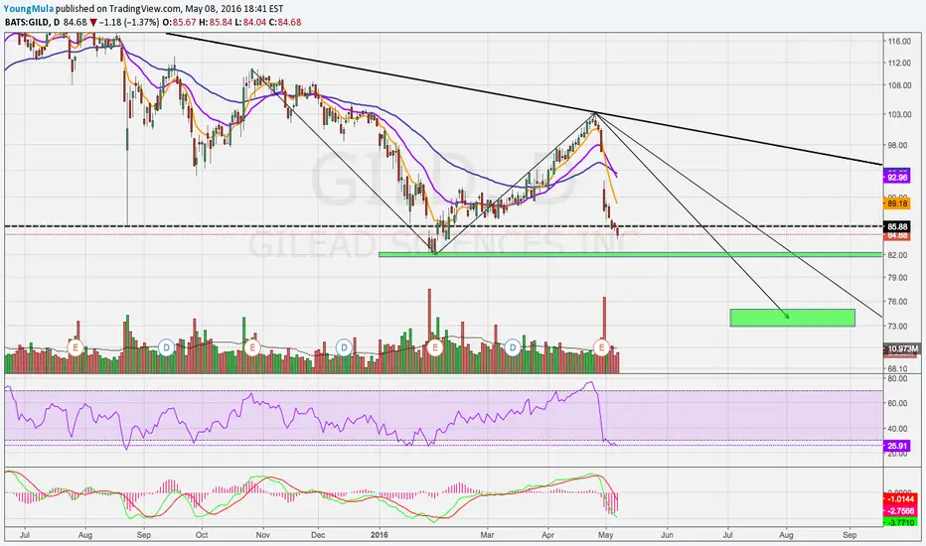Click the Jun label on time axis
This screenshot has width=926, height=546.
667,535
